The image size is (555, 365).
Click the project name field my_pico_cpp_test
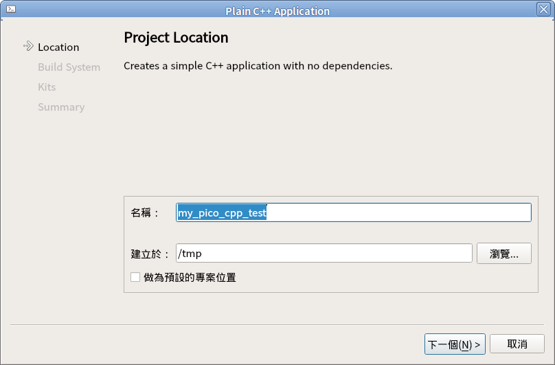353,212
